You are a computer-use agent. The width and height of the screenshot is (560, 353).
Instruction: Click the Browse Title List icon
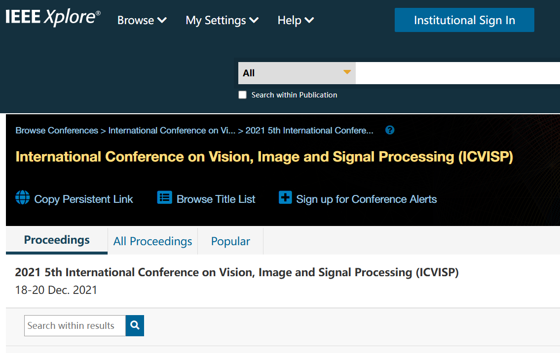pyautogui.click(x=164, y=198)
